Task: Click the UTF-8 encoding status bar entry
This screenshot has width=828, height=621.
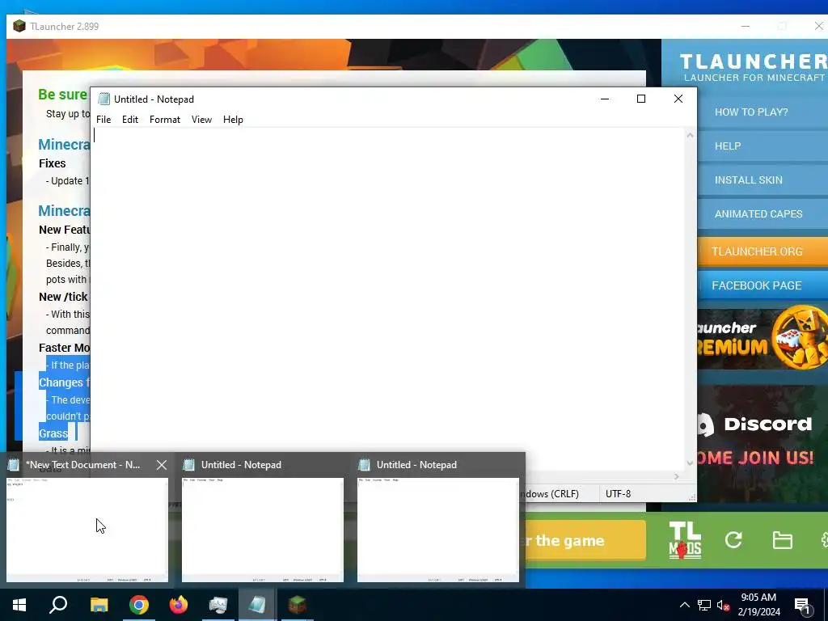Action: (619, 494)
